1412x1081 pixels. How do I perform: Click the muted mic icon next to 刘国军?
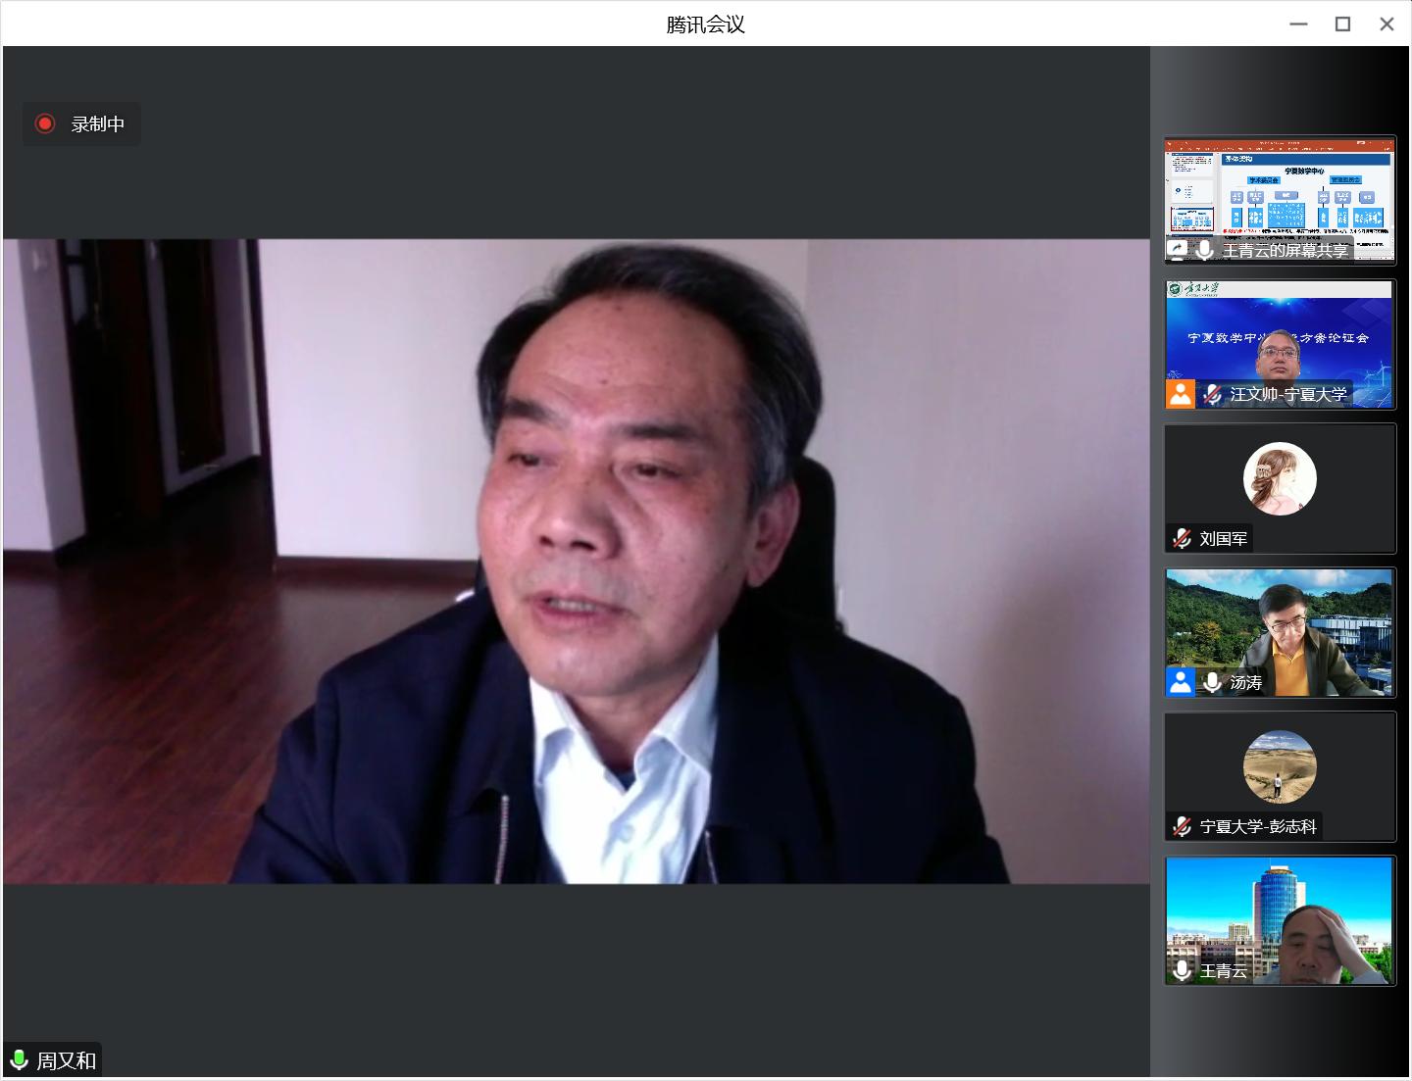1182,538
